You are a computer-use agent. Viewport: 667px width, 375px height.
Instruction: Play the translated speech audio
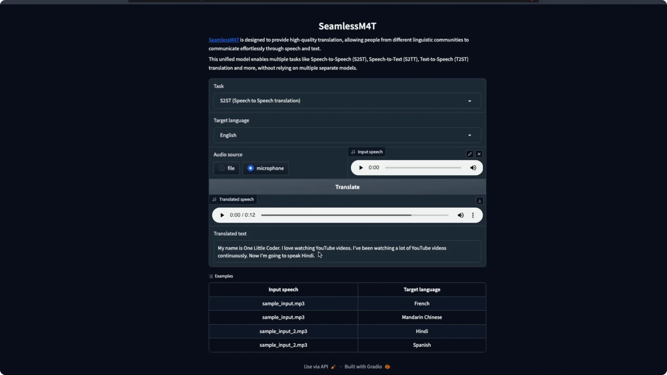tap(222, 215)
